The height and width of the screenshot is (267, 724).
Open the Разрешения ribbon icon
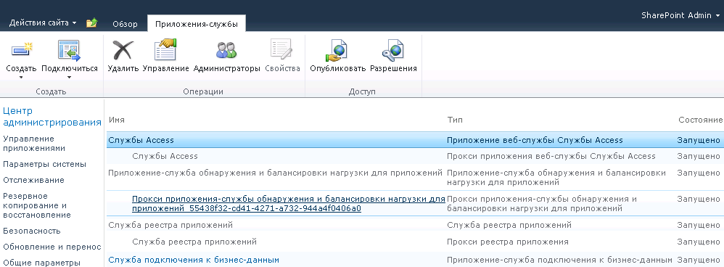coord(393,50)
